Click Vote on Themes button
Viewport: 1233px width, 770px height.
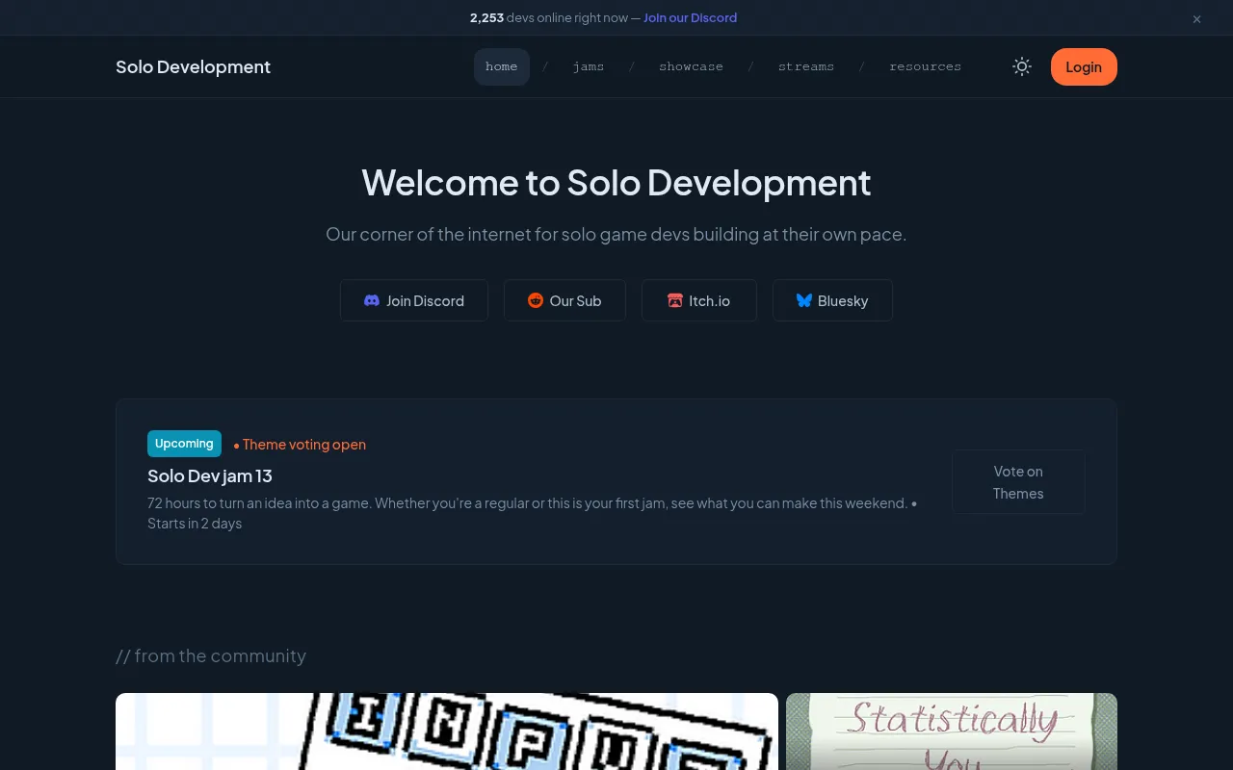coord(1018,482)
